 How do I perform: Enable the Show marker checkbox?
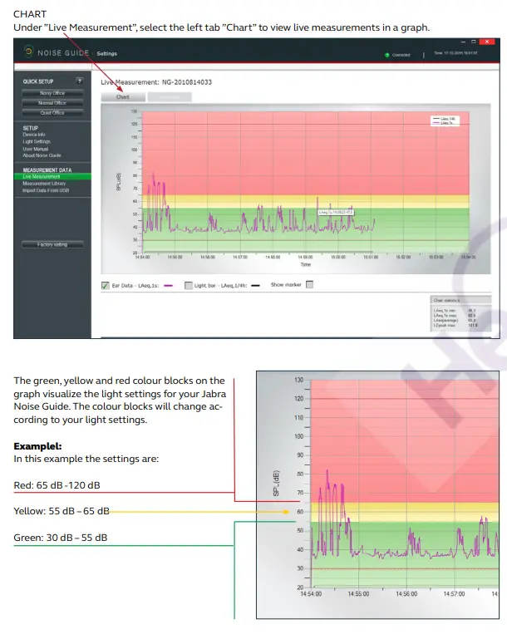point(310,285)
